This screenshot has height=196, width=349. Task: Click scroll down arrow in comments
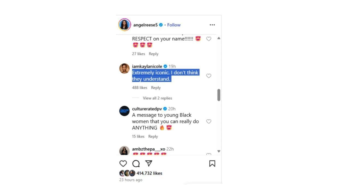click(219, 151)
